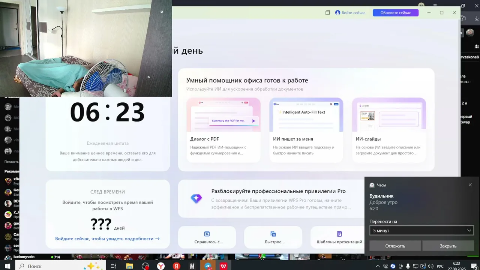Click the Показать link in browser sidebar

[x=12, y=162]
